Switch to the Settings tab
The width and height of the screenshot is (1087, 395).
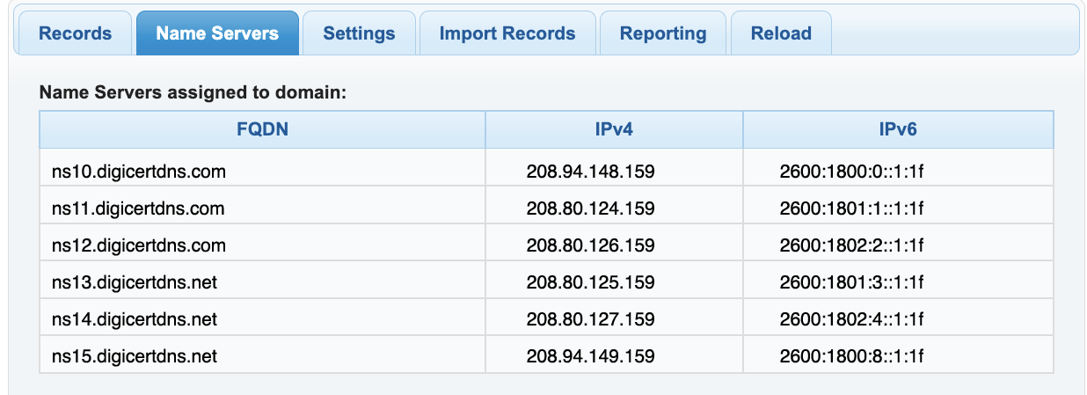tap(359, 33)
